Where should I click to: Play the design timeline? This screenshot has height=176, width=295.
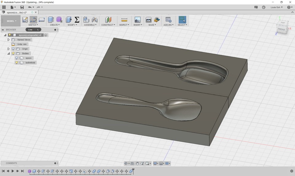click(x=13, y=171)
